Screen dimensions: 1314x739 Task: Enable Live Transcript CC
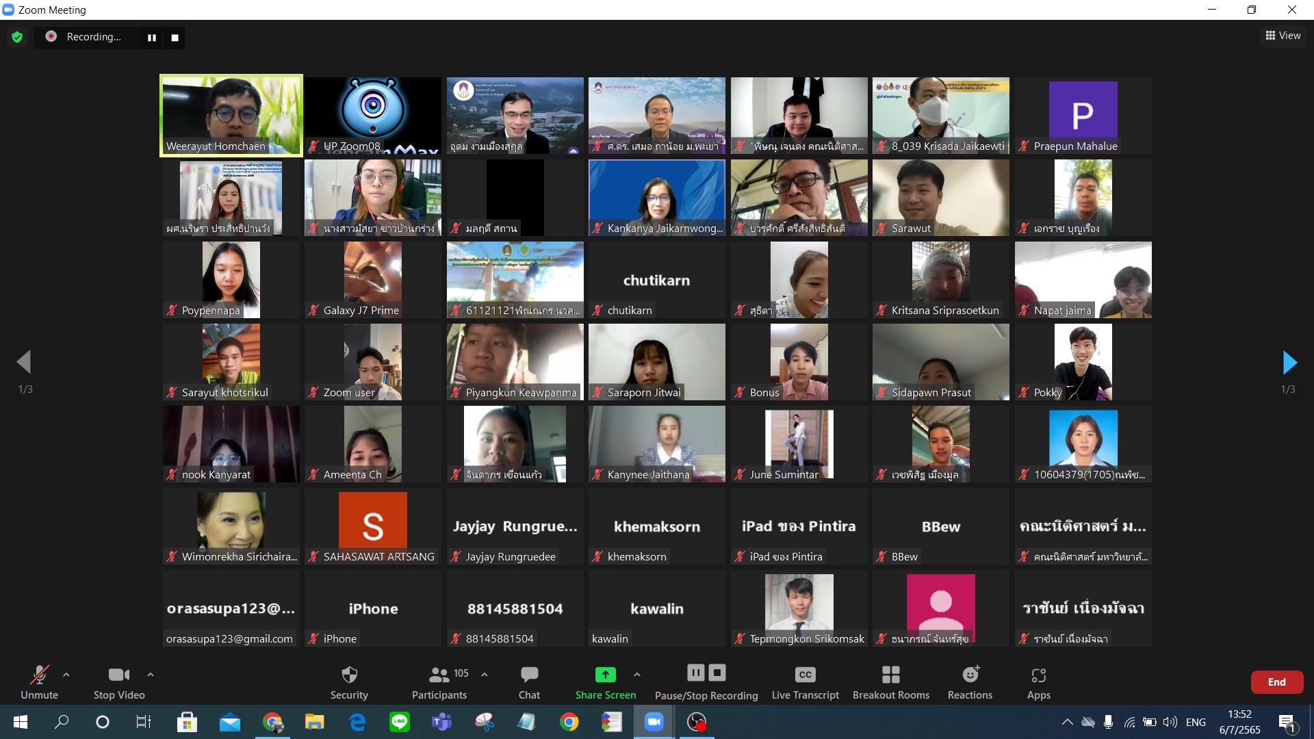805,683
